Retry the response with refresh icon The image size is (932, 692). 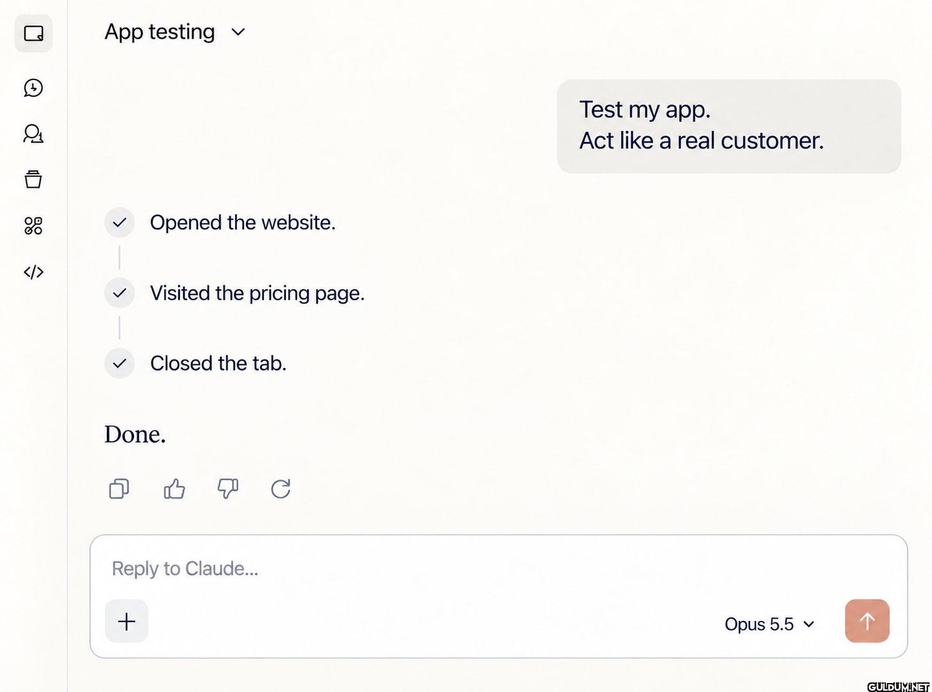coord(281,489)
